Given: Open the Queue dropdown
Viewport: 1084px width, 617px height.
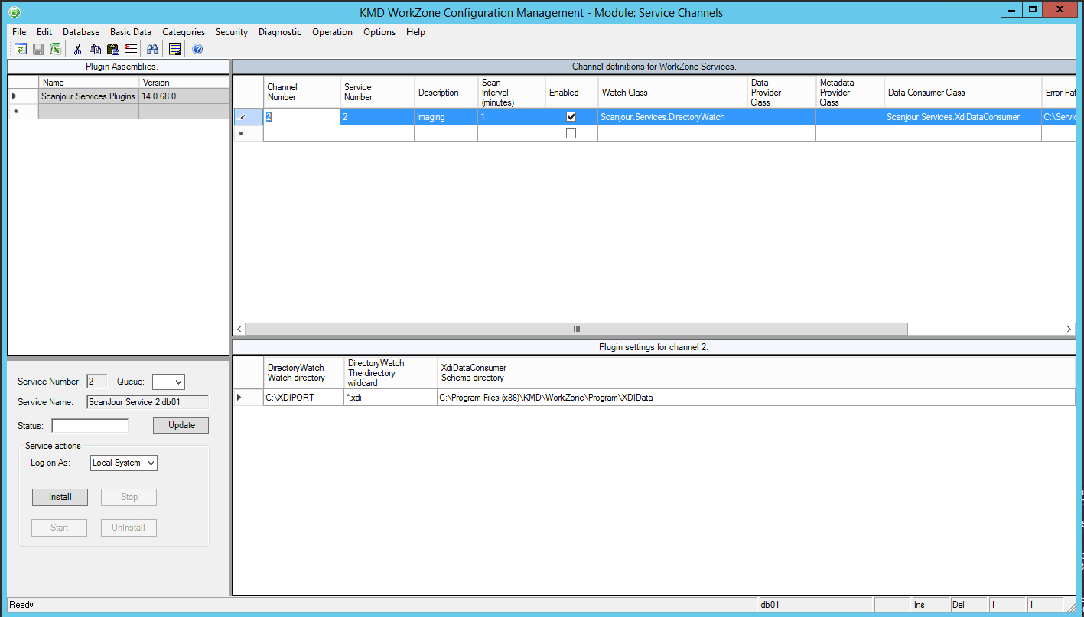Looking at the screenshot, I should coord(168,382).
